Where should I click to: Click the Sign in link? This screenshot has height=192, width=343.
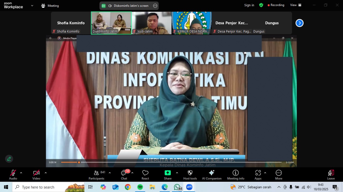point(249,5)
